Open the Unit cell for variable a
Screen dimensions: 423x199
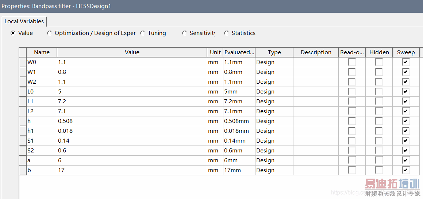215,160
